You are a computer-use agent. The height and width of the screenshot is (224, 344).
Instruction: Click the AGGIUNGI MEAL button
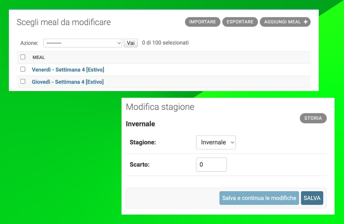(282, 22)
